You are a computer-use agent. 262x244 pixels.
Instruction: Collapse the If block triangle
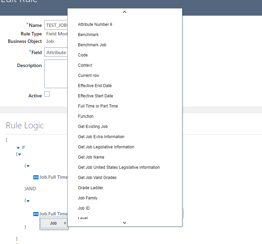tap(18, 148)
